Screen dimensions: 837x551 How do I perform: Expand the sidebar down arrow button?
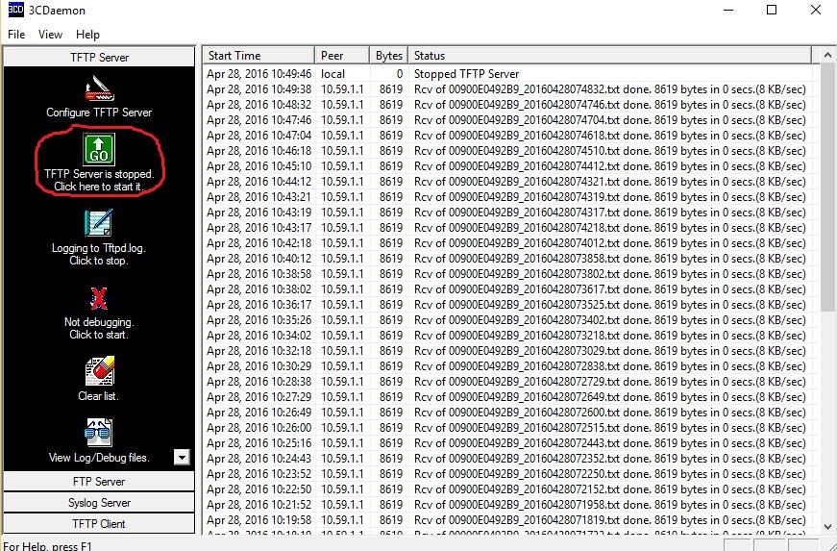pos(182,458)
